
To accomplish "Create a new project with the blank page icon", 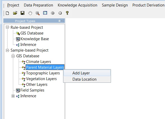I will (7, 13).
